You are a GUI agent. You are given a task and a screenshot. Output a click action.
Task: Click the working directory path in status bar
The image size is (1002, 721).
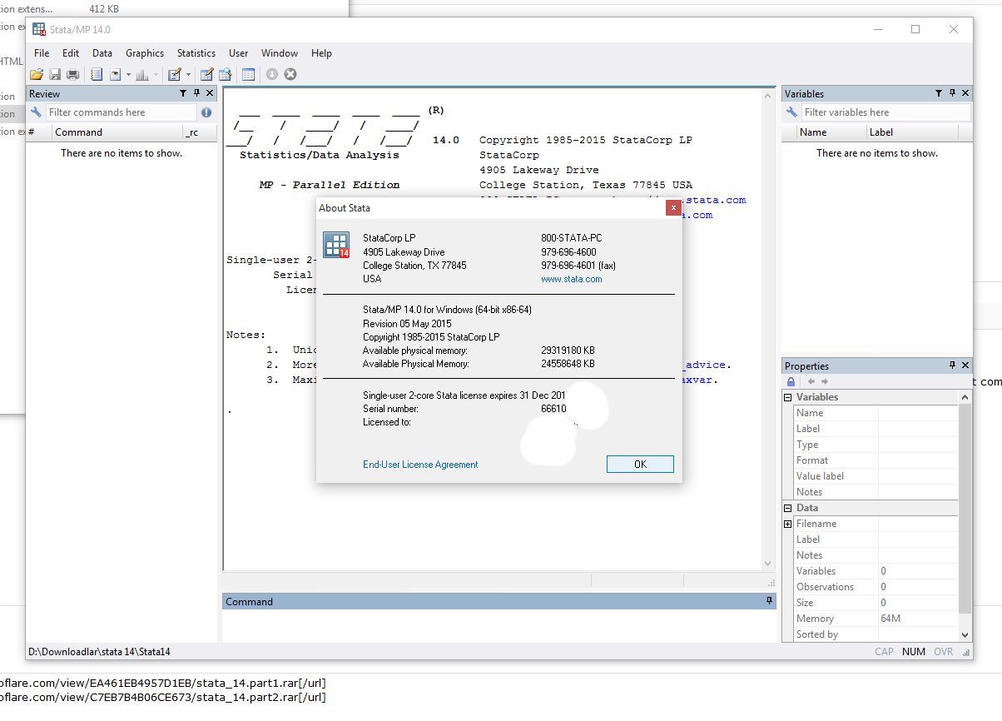(99, 652)
